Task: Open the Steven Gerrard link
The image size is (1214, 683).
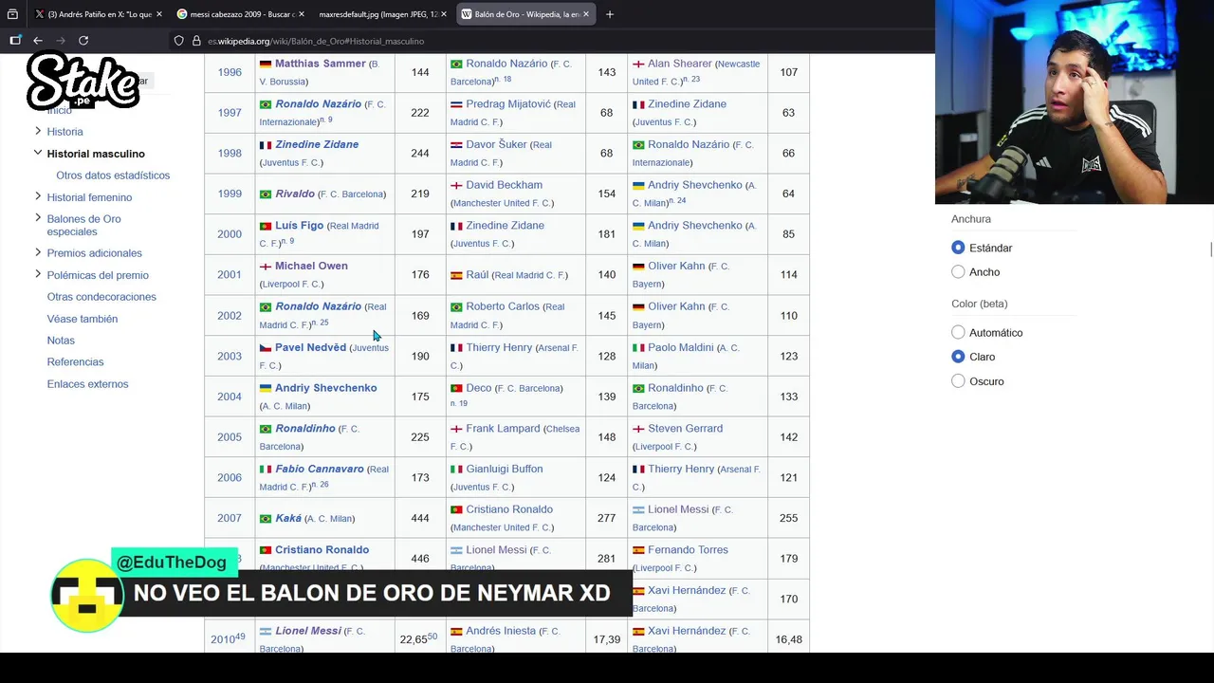Action: (685, 428)
